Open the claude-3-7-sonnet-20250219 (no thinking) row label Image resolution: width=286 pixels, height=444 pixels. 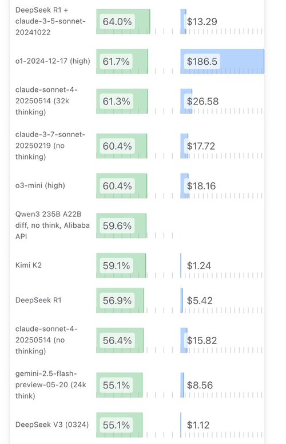point(50,146)
